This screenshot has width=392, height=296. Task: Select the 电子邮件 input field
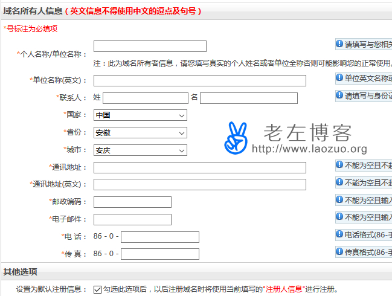(132, 220)
